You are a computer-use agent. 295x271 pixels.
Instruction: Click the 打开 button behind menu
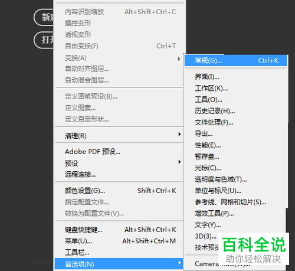44,40
